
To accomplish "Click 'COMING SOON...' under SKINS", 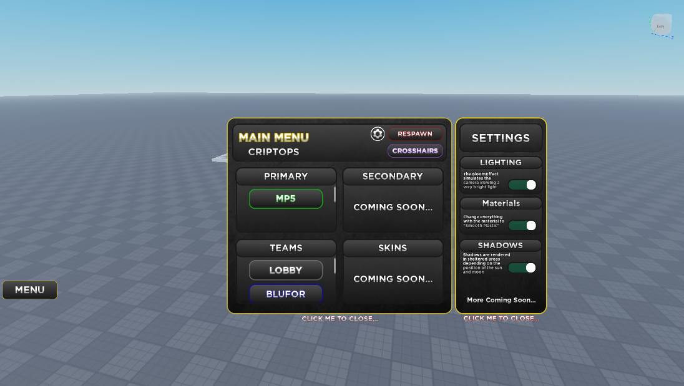I will (x=393, y=279).
